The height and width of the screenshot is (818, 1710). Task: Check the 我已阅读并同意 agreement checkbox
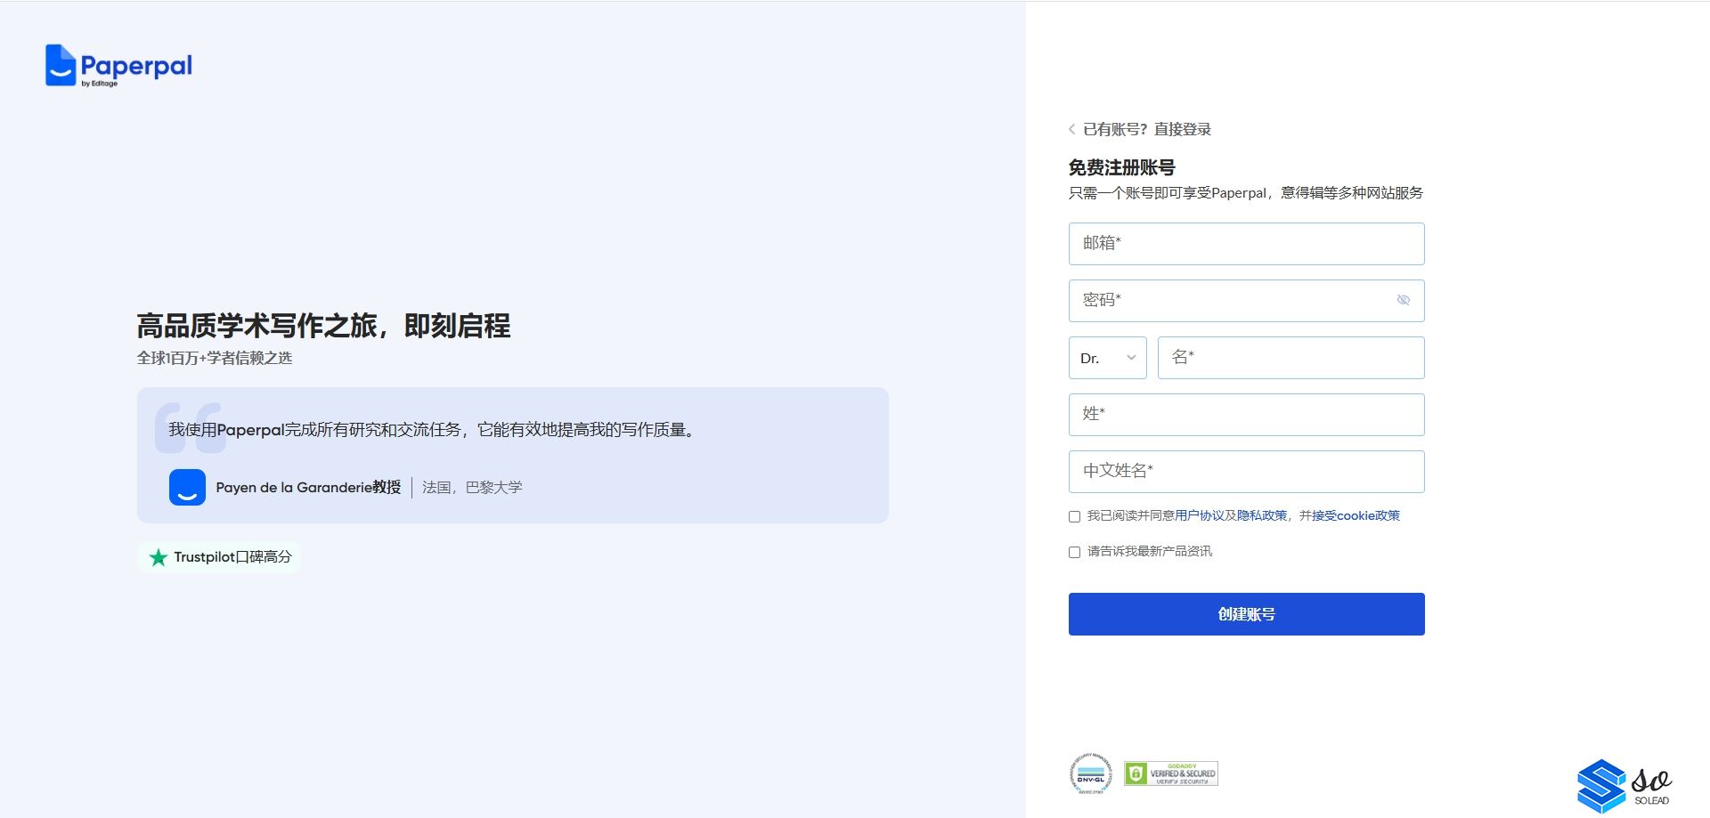[1074, 516]
